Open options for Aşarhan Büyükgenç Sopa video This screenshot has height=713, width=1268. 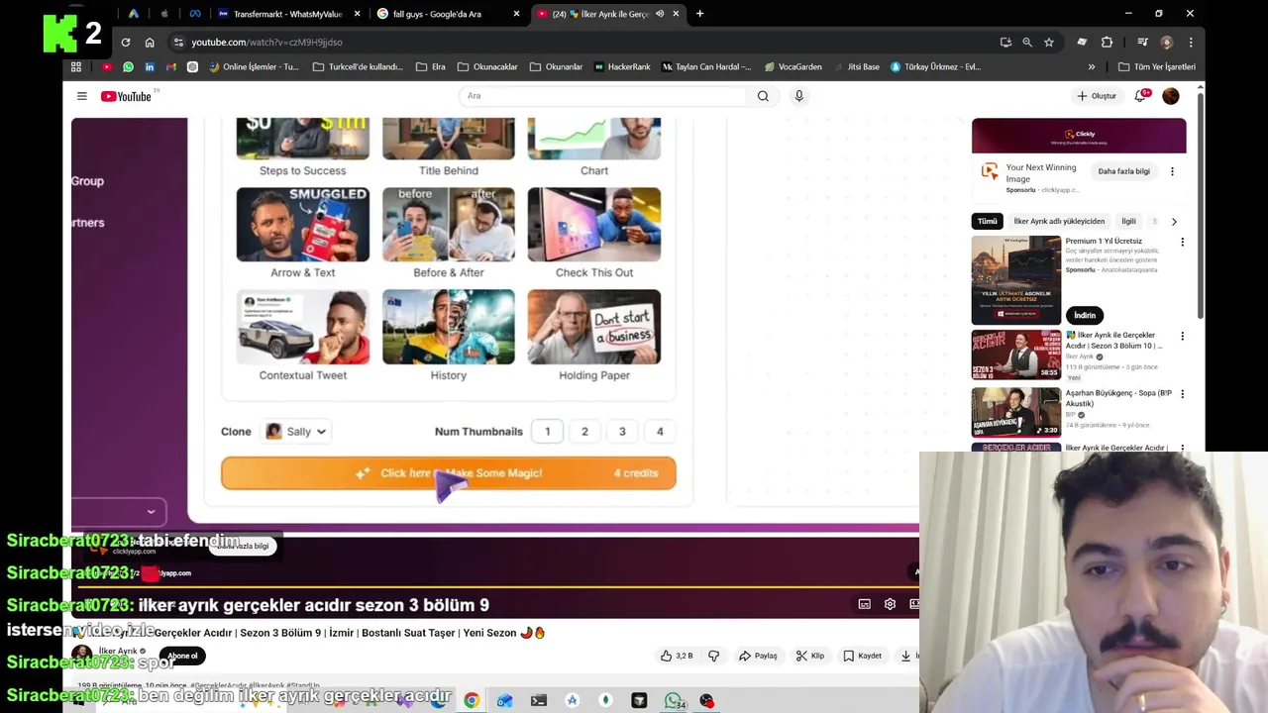(x=1182, y=394)
